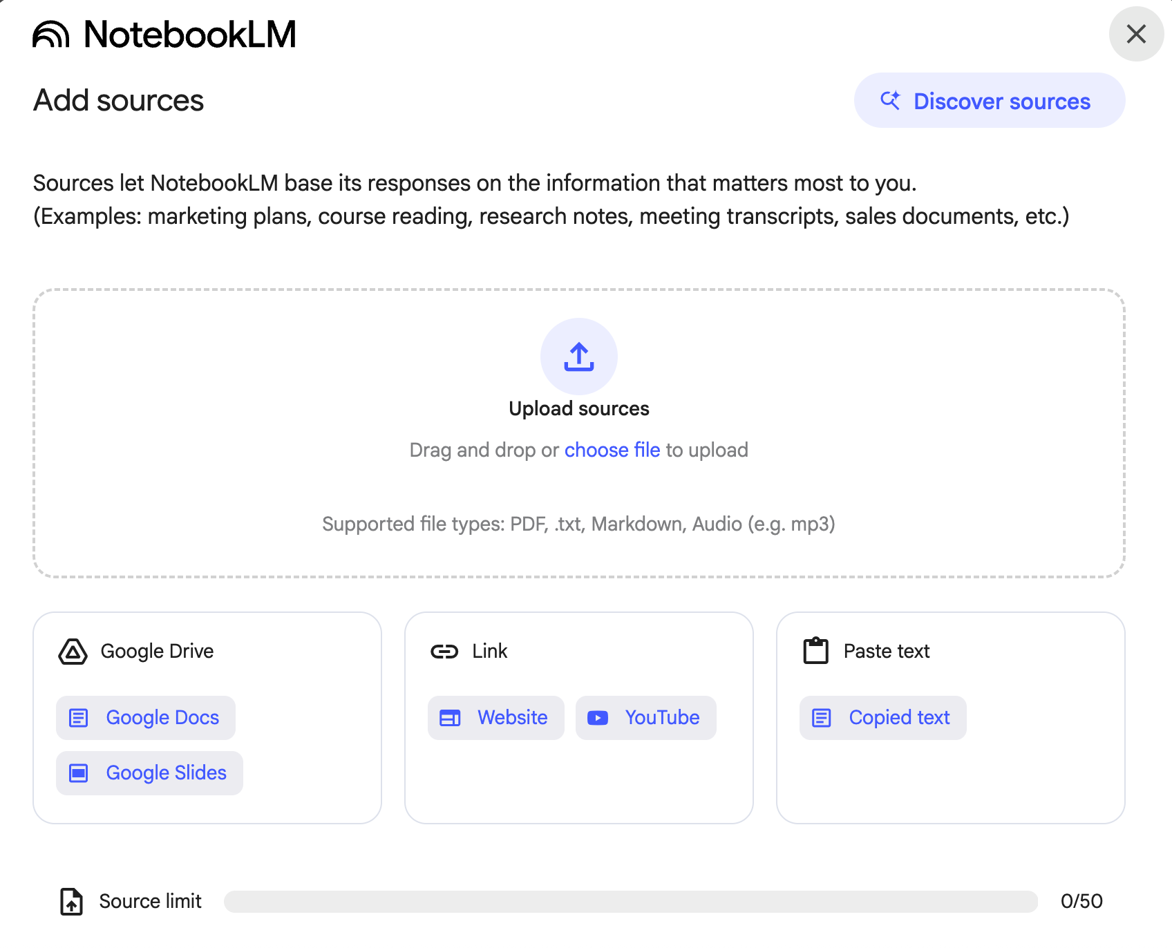This screenshot has height=948, width=1172.
Task: Click the upload arrow icon
Action: point(579,357)
